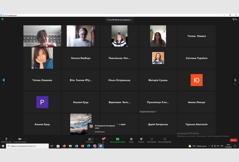This screenshot has width=239, height=162.
Task: Start screen sharing with green button
Action: pos(117,139)
